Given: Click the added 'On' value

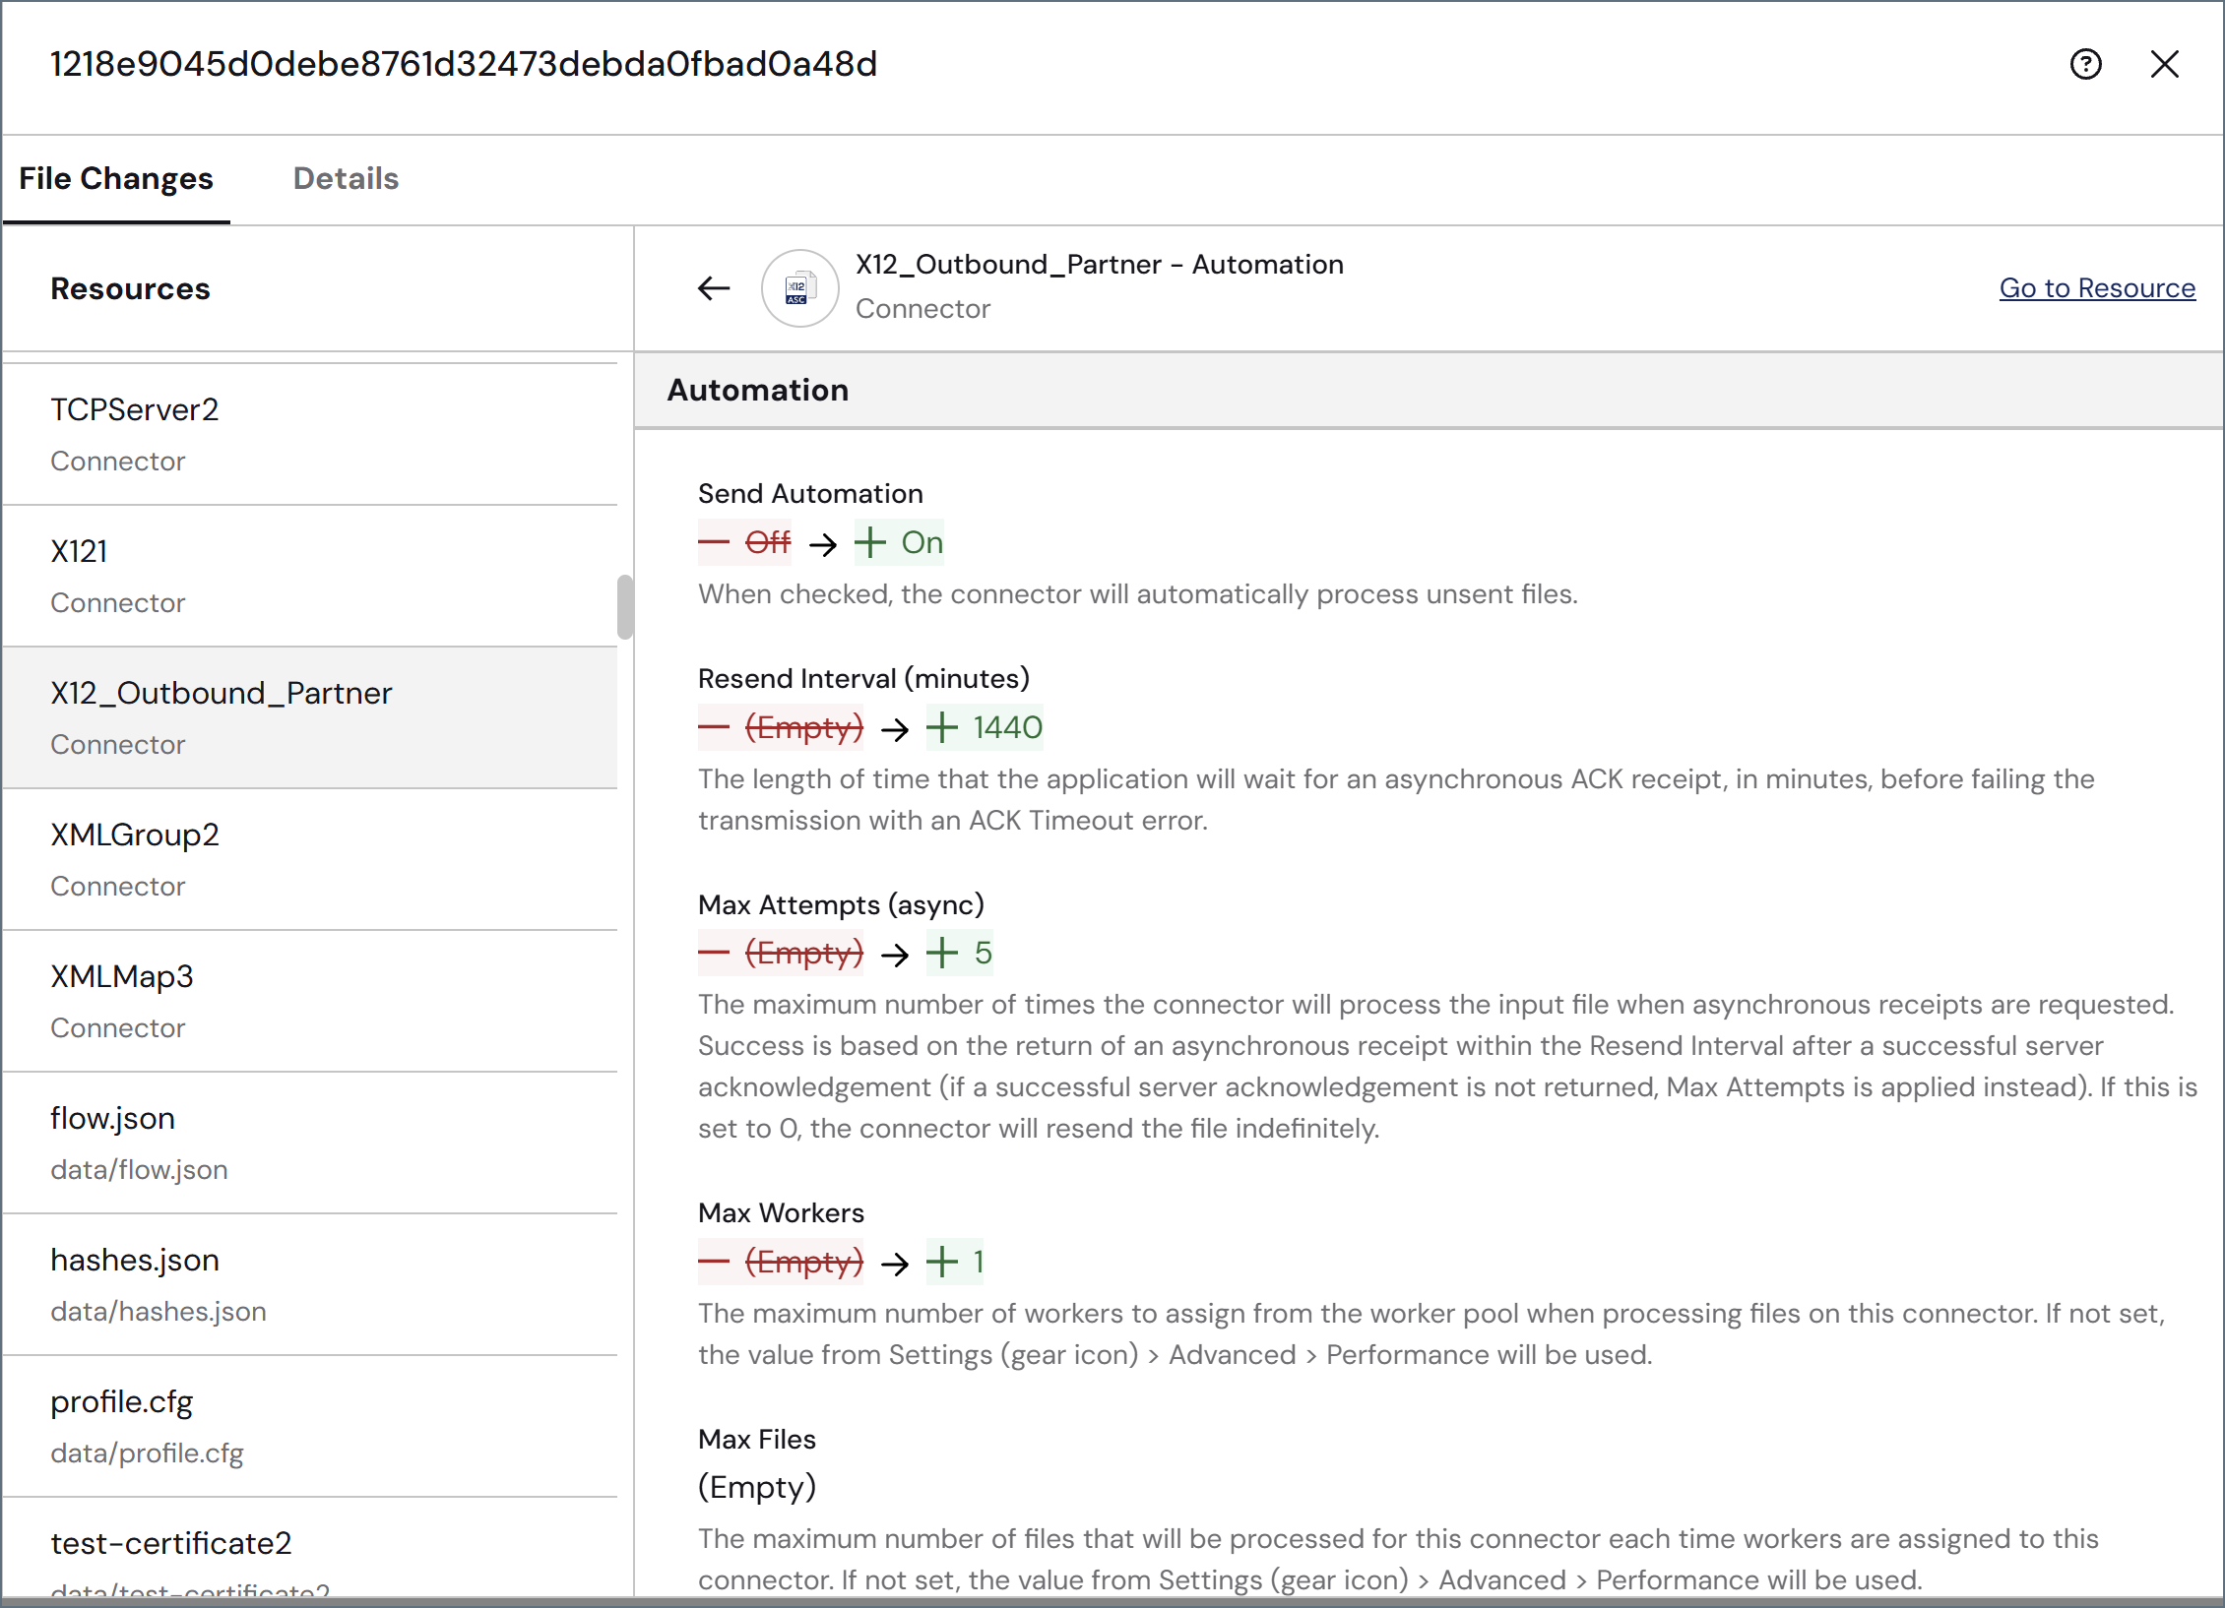Looking at the screenshot, I should (899, 542).
